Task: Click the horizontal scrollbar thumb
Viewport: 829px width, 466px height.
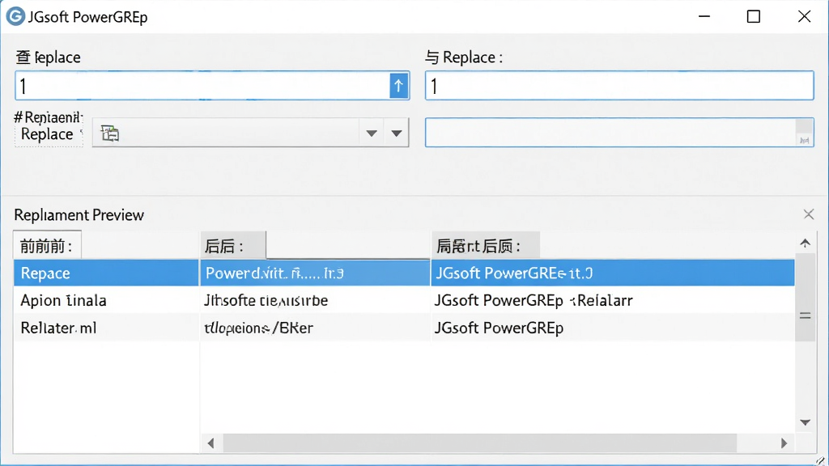Action: [x=479, y=443]
